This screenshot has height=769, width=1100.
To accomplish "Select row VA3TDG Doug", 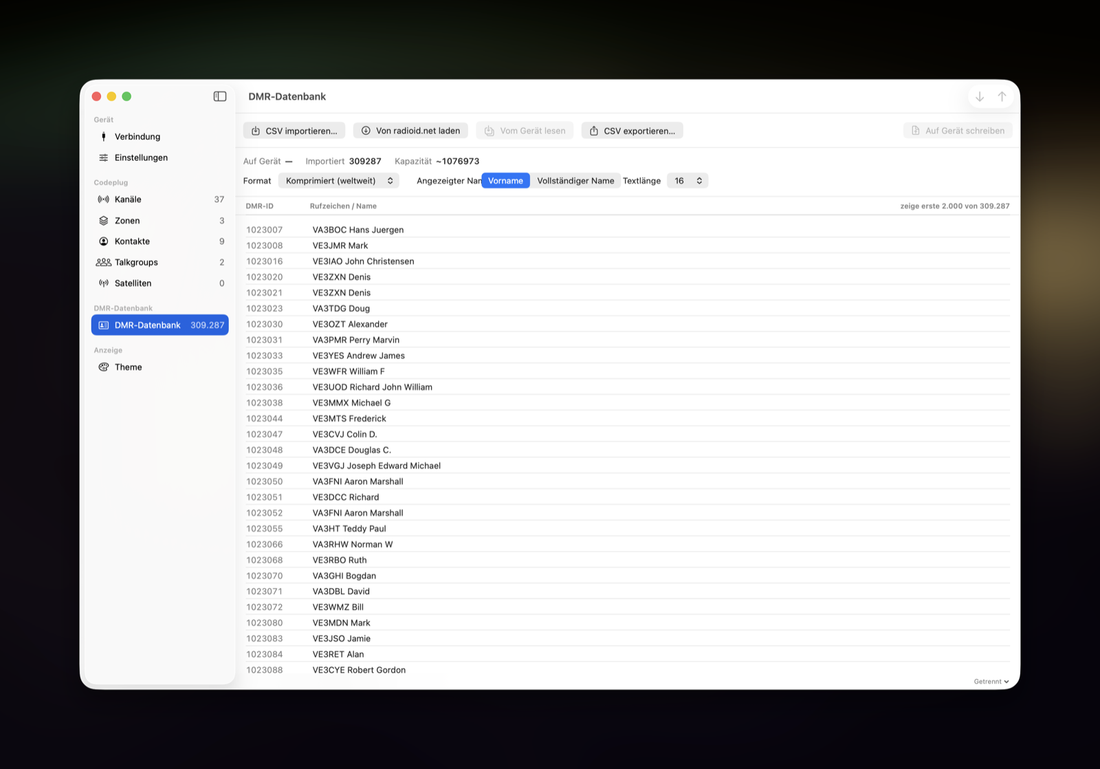I will point(628,309).
